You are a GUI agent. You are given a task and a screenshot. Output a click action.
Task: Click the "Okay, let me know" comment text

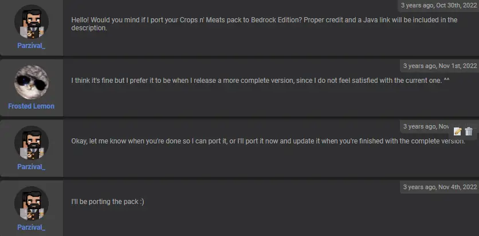264,141
